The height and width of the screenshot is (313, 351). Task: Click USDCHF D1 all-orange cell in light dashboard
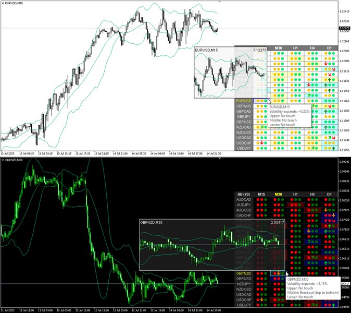(329, 143)
